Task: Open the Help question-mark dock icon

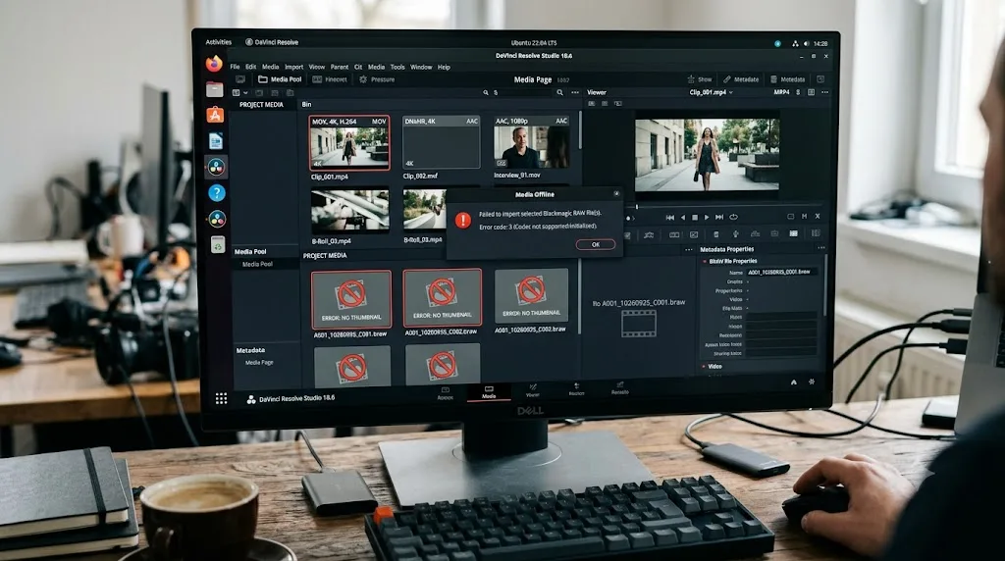Action: click(x=217, y=193)
